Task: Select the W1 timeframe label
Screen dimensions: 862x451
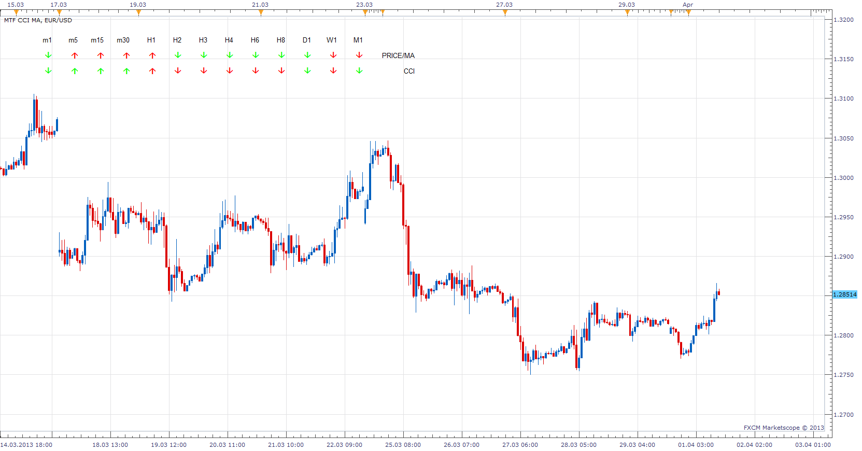Action: tap(332, 40)
